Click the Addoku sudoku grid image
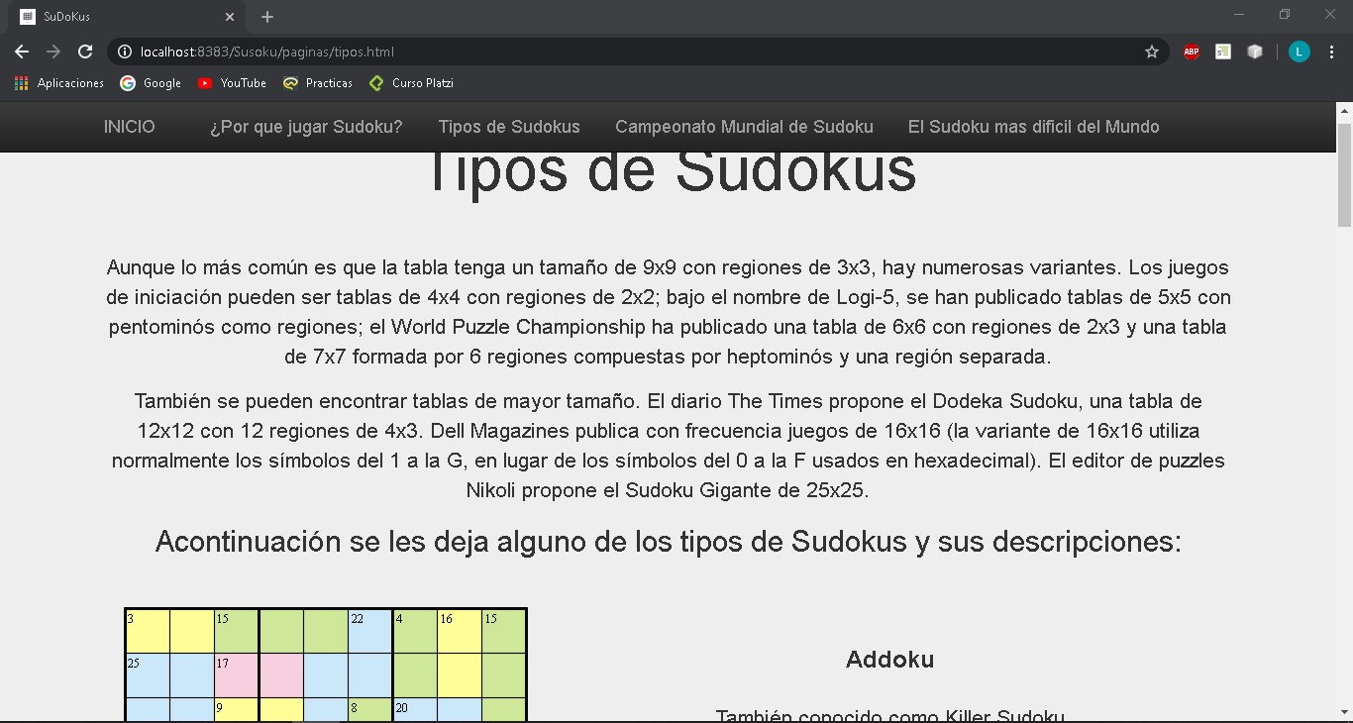Image resolution: width=1353 pixels, height=723 pixels. [325, 664]
